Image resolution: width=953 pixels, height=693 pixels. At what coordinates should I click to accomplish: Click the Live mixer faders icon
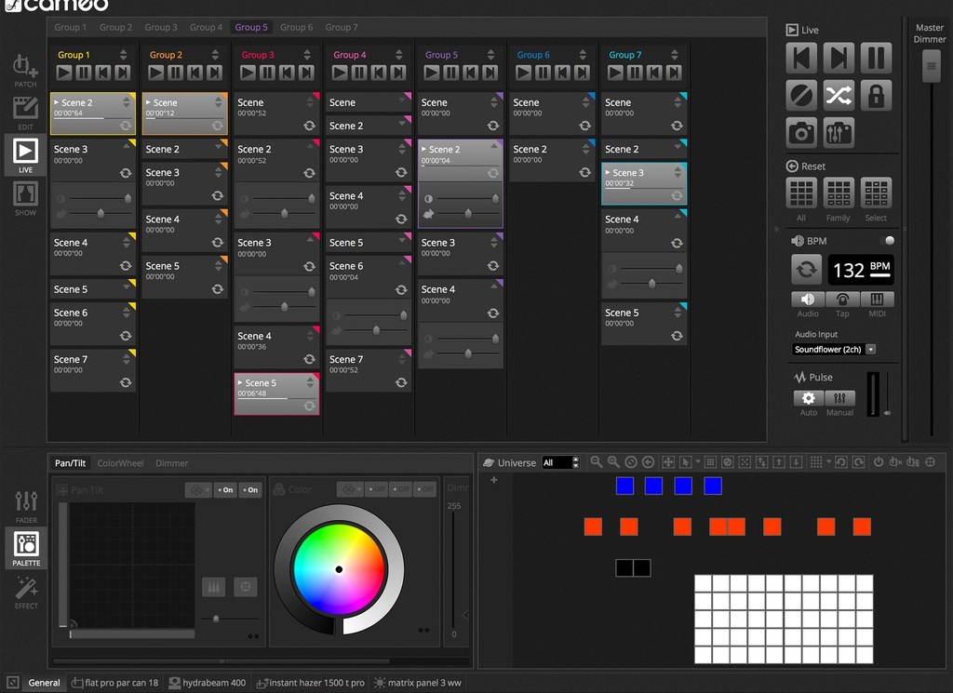click(839, 132)
